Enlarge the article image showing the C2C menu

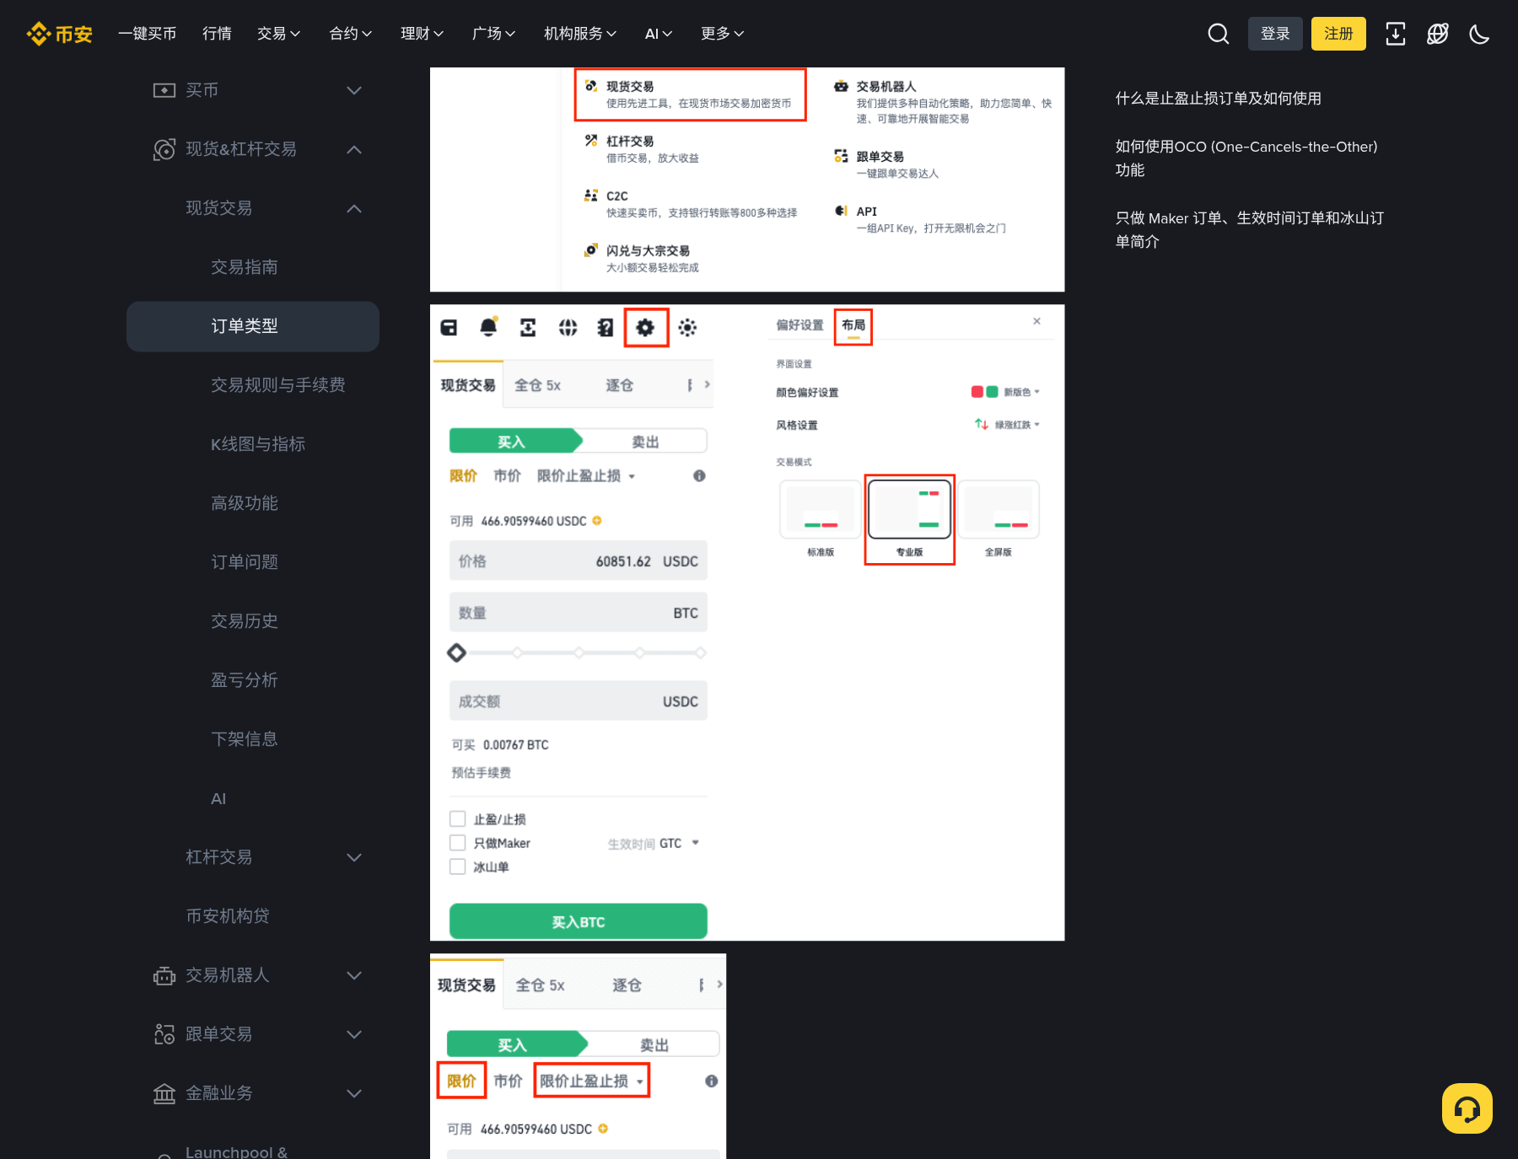[x=747, y=180]
